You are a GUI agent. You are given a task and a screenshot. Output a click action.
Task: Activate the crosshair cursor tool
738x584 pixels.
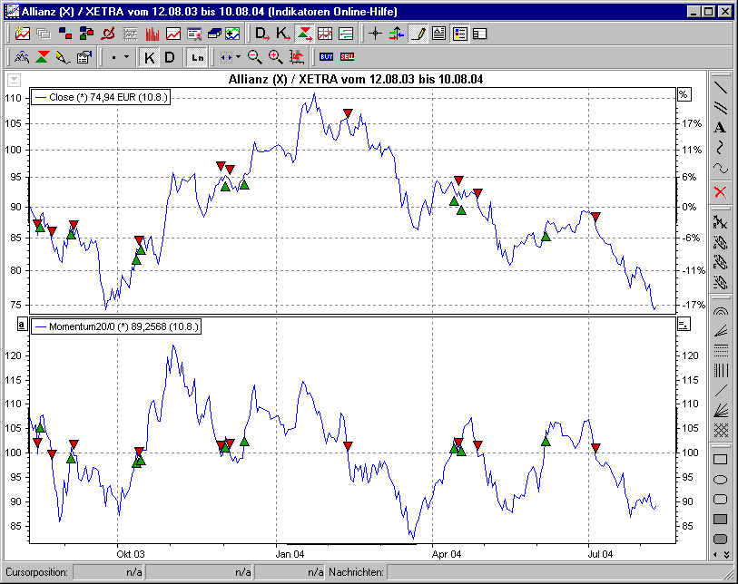(x=374, y=32)
